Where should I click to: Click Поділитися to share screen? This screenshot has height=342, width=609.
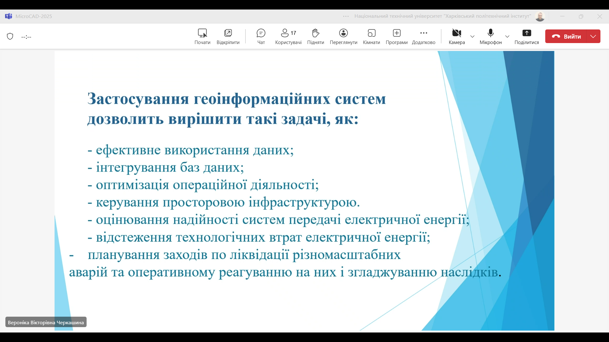pyautogui.click(x=527, y=36)
